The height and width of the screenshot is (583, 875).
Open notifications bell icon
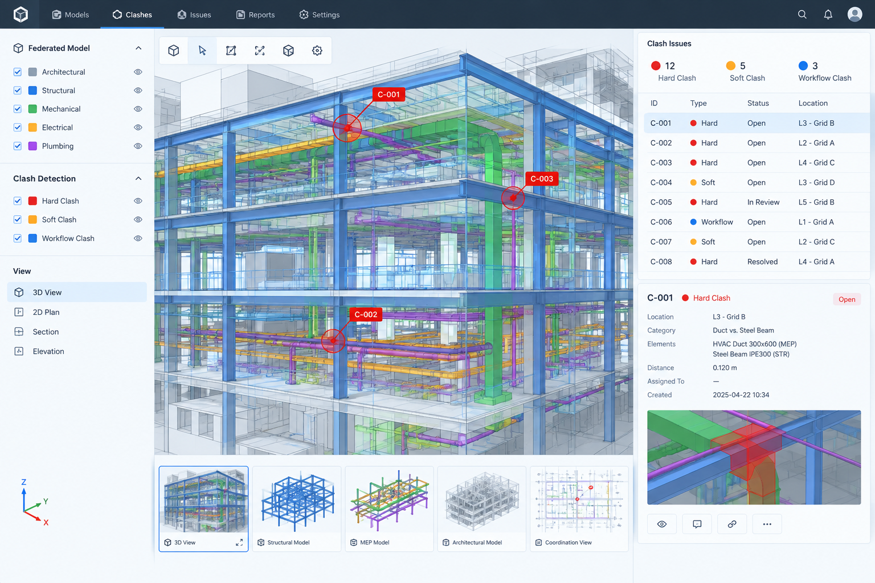point(828,15)
